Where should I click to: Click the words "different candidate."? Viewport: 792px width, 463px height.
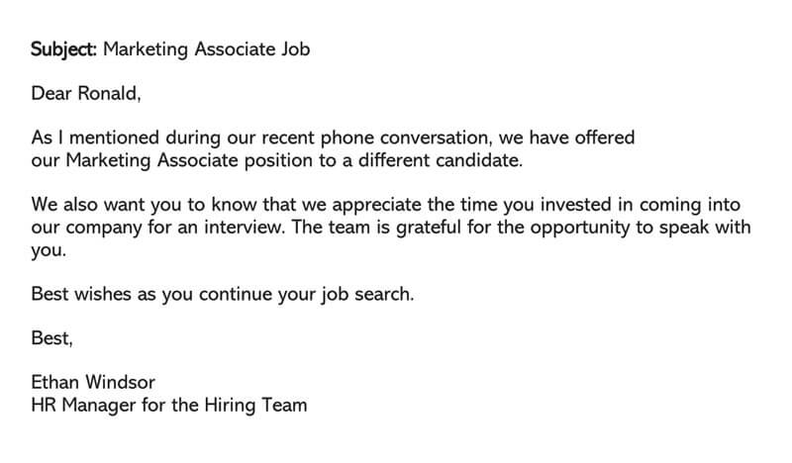tap(441, 160)
